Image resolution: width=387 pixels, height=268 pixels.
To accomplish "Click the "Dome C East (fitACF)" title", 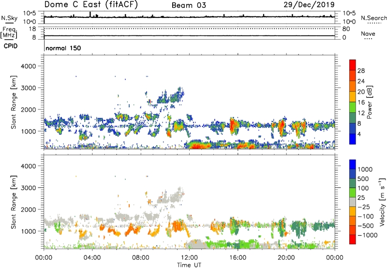I will 91,5.
